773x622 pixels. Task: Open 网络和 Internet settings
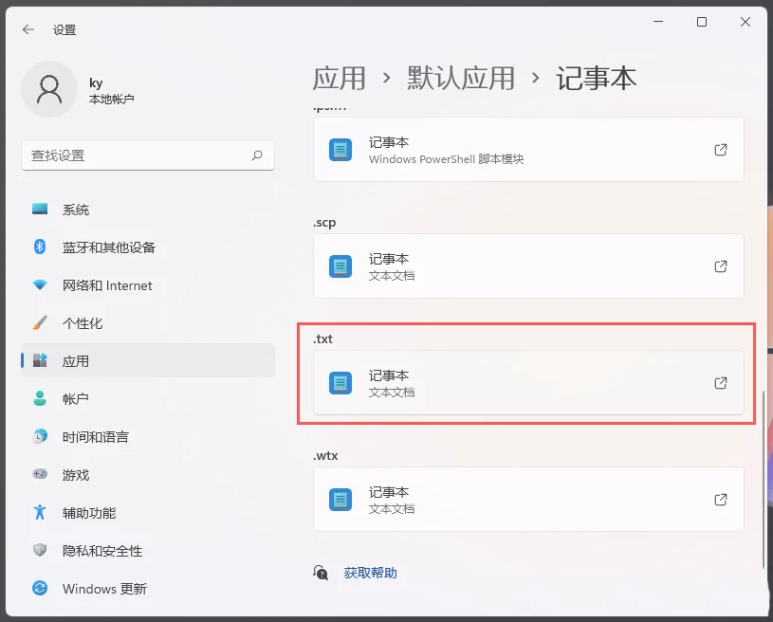pos(147,285)
